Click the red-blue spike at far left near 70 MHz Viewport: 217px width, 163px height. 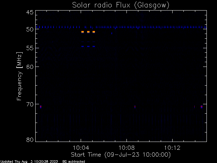pyautogui.click(x=41, y=107)
